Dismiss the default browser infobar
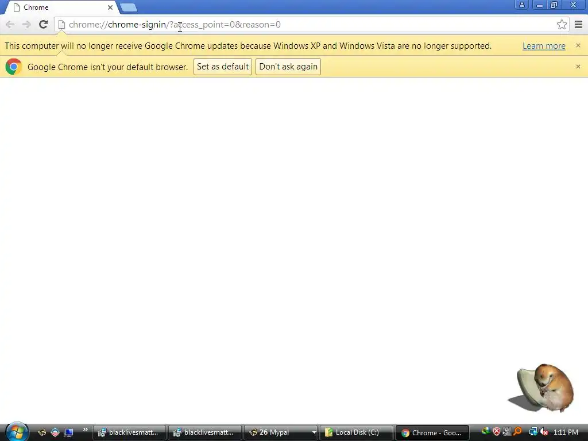This screenshot has width=588, height=441. click(x=578, y=67)
